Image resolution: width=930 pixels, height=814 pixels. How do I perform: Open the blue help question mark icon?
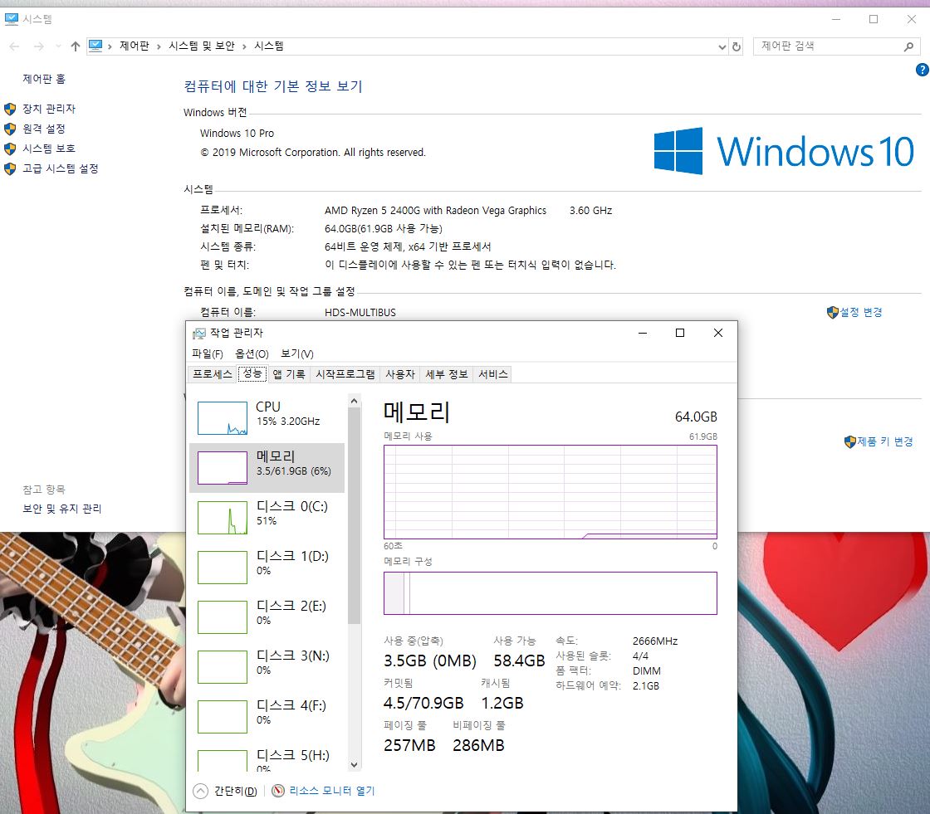click(x=923, y=70)
